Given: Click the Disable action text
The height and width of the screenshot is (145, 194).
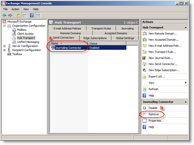Looking at the screenshot, I should point(153,108).
